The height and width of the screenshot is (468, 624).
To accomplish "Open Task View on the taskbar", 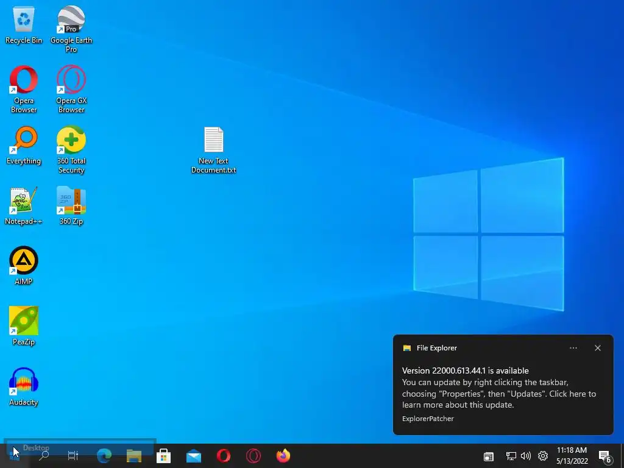I will [x=73, y=456].
